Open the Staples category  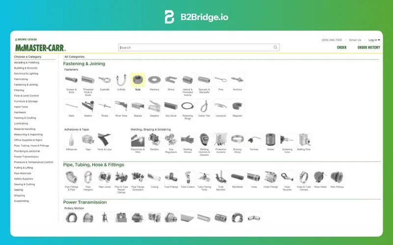pos(138,106)
